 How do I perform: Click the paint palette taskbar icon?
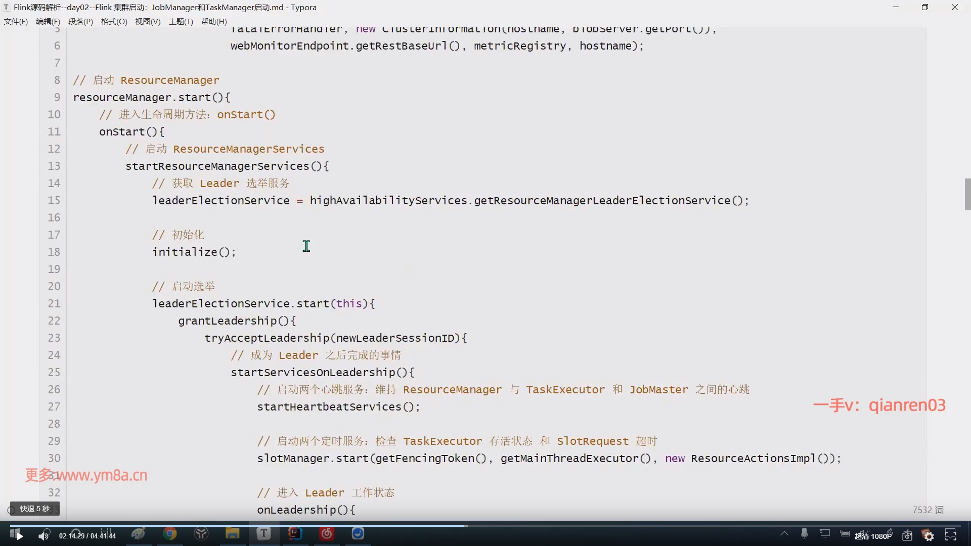[x=138, y=533]
